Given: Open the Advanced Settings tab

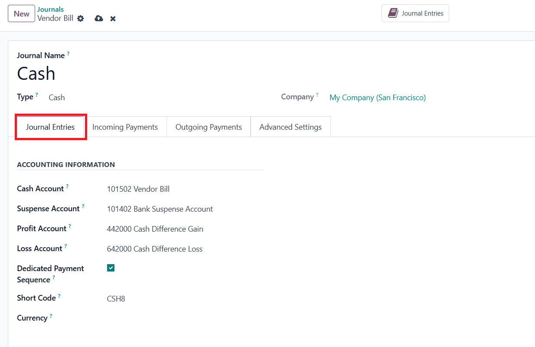Looking at the screenshot, I should click(290, 127).
